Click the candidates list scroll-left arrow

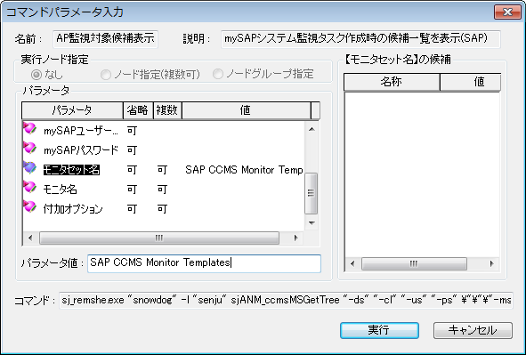coord(352,264)
